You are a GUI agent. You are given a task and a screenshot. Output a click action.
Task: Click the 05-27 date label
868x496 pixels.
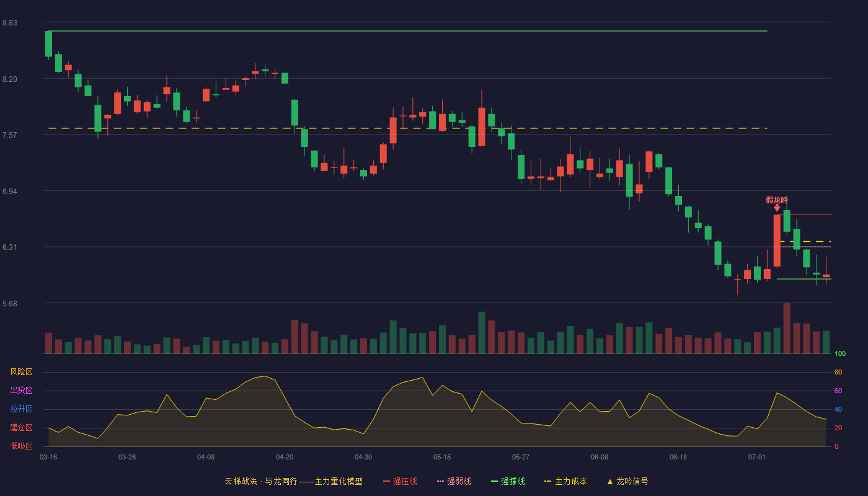[x=521, y=457]
